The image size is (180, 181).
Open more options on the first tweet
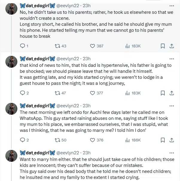(172, 6)
